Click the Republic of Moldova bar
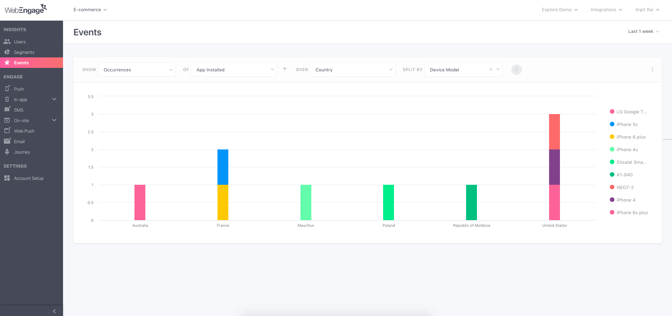The height and width of the screenshot is (316, 672). coord(471,202)
